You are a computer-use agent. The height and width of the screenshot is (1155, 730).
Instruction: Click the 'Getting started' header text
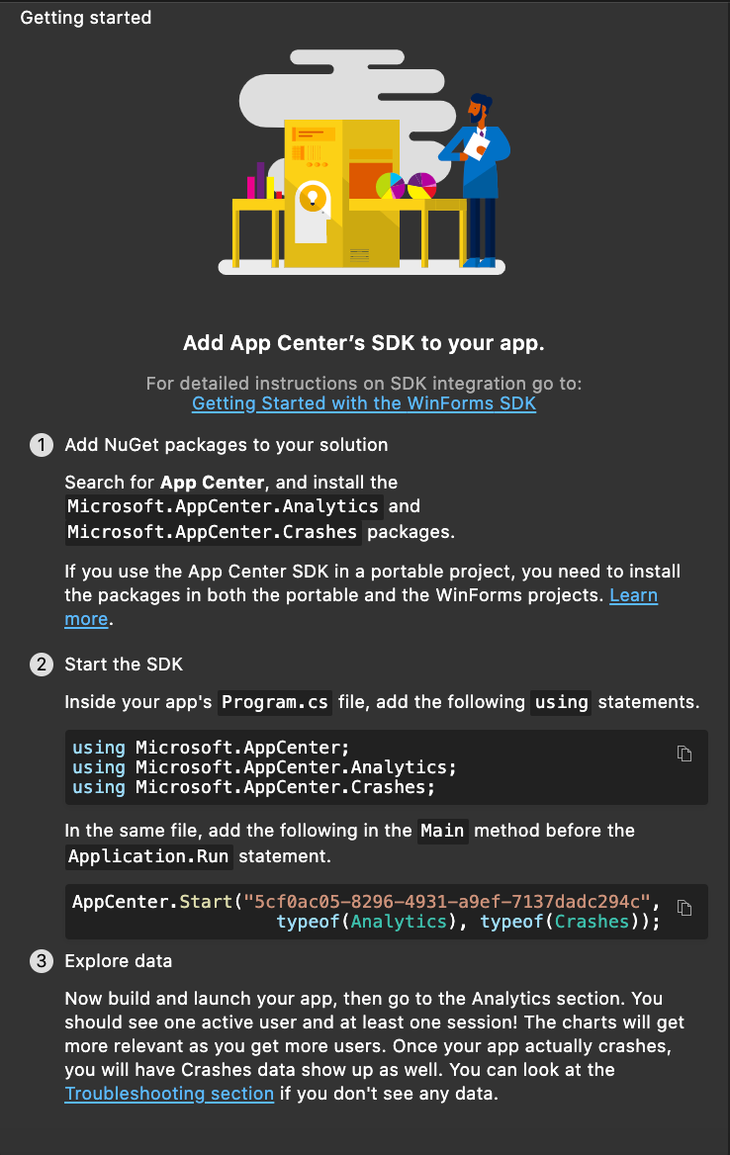(85, 18)
